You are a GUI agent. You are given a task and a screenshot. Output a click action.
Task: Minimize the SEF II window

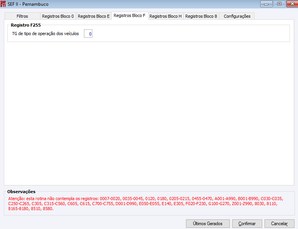coord(266,4)
